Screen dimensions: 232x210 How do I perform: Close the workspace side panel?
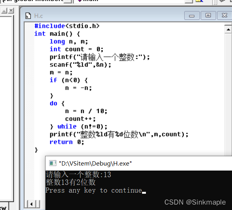pyautogui.click(x=11, y=10)
